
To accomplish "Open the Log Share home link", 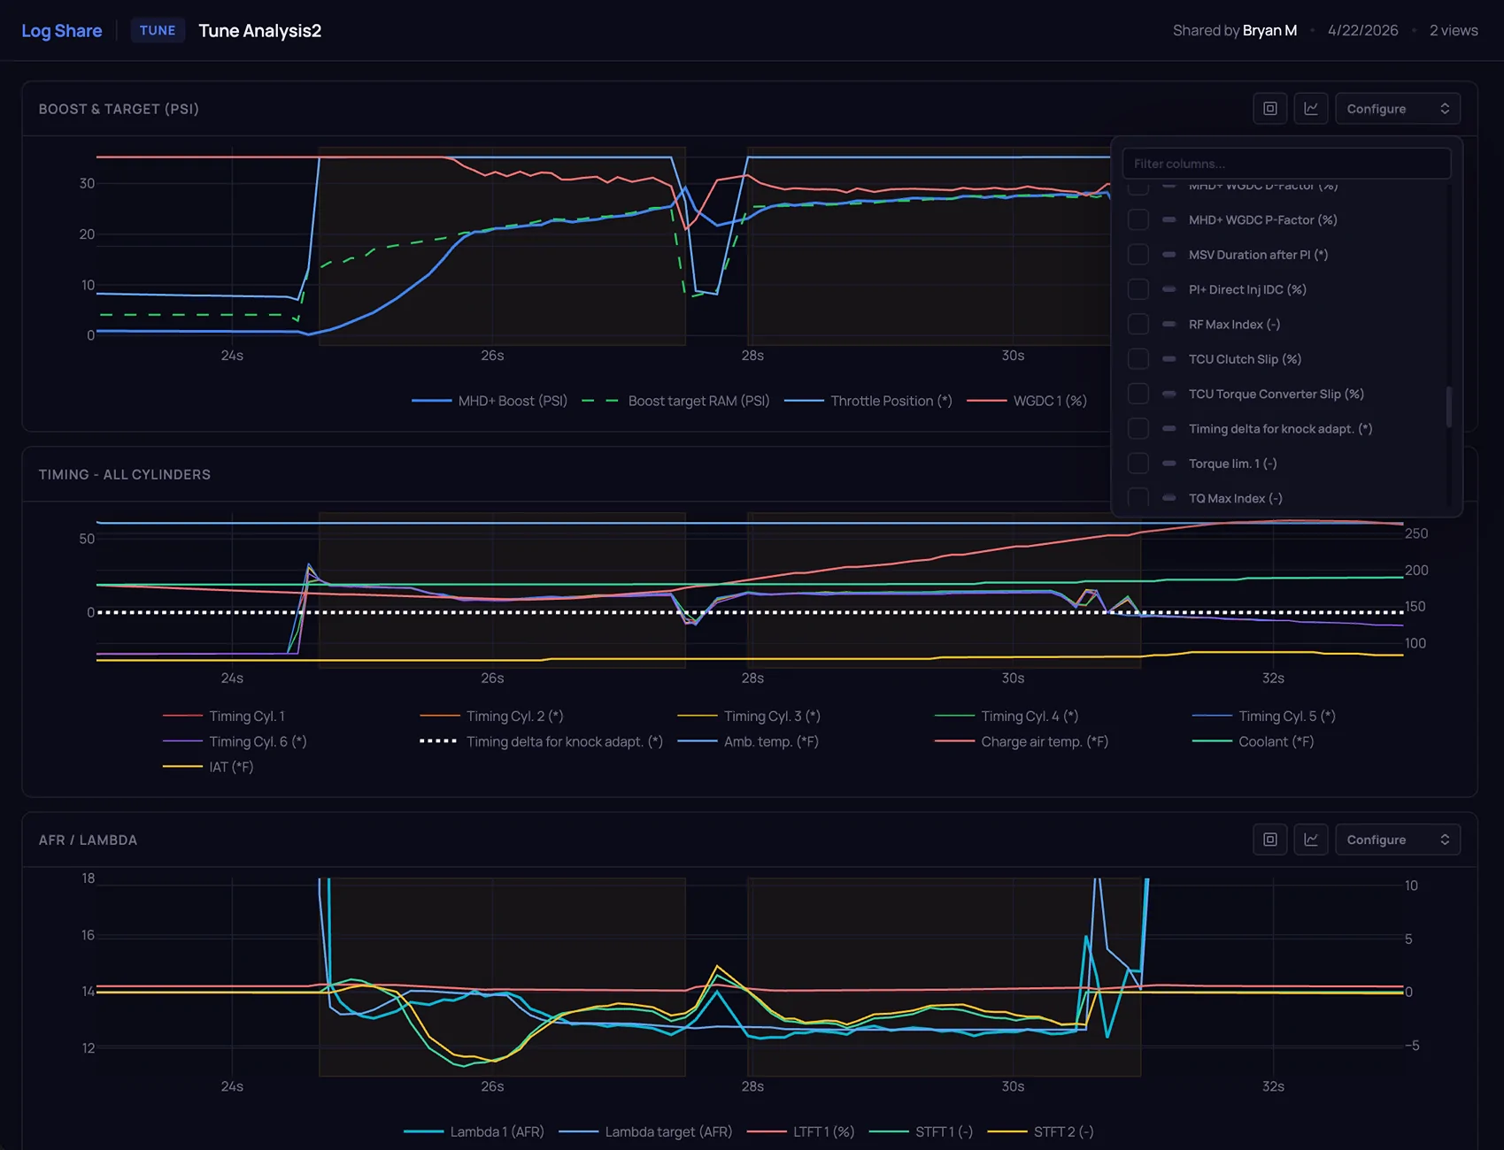I will click(x=62, y=31).
